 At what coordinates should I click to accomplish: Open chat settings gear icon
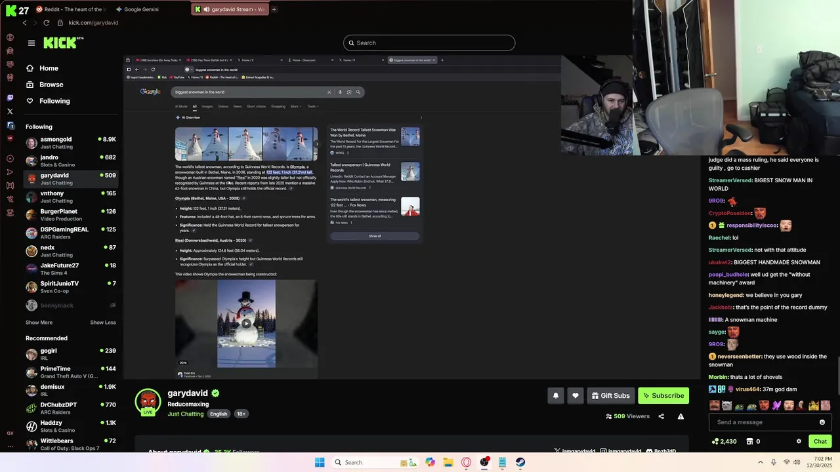point(799,442)
